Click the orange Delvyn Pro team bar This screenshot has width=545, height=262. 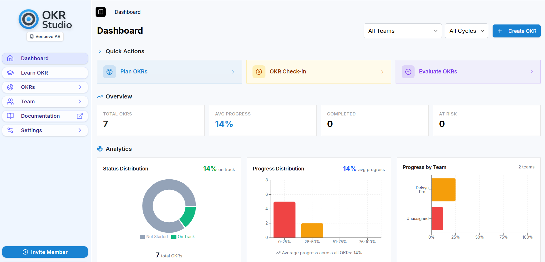444,190
